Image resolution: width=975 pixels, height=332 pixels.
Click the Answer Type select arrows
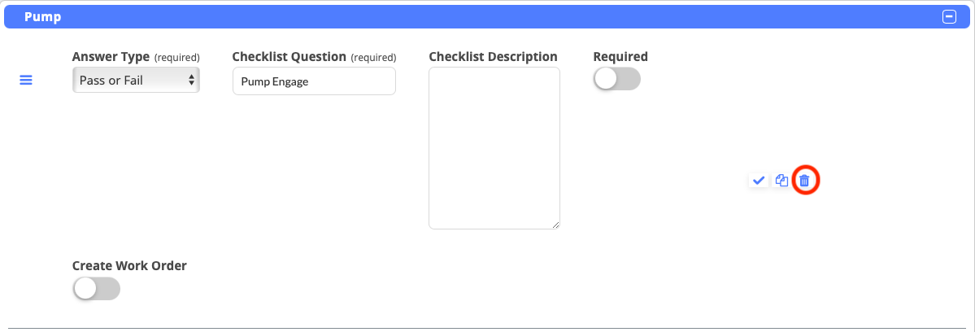click(x=192, y=81)
